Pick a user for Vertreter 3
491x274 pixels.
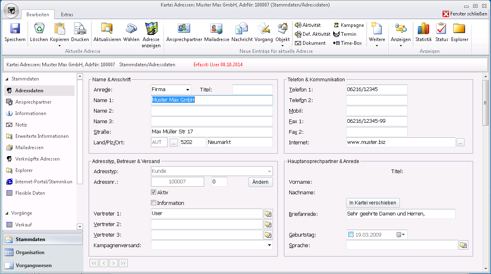tap(268, 235)
